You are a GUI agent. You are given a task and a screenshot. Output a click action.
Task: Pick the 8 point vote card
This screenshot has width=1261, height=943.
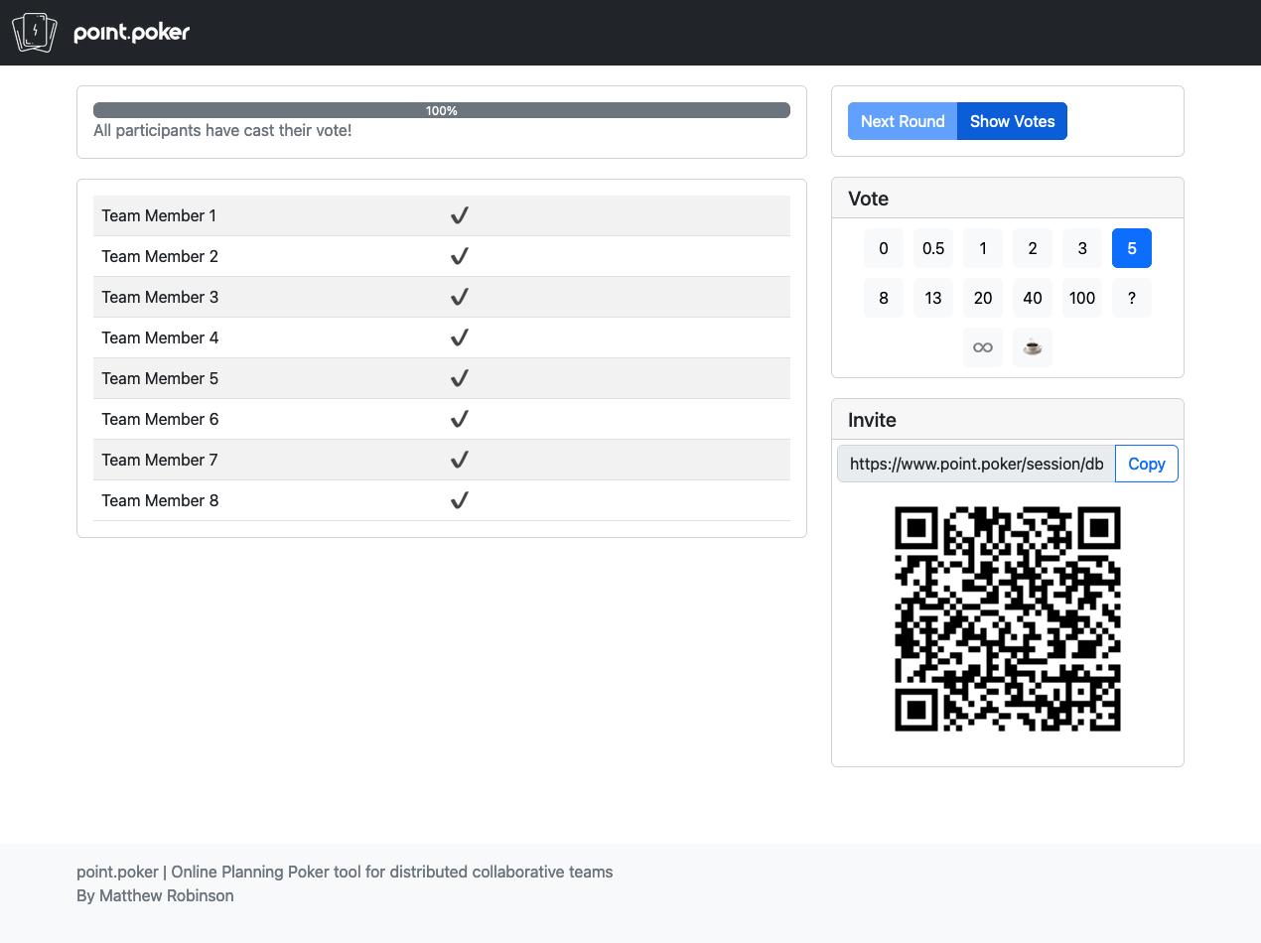click(884, 298)
